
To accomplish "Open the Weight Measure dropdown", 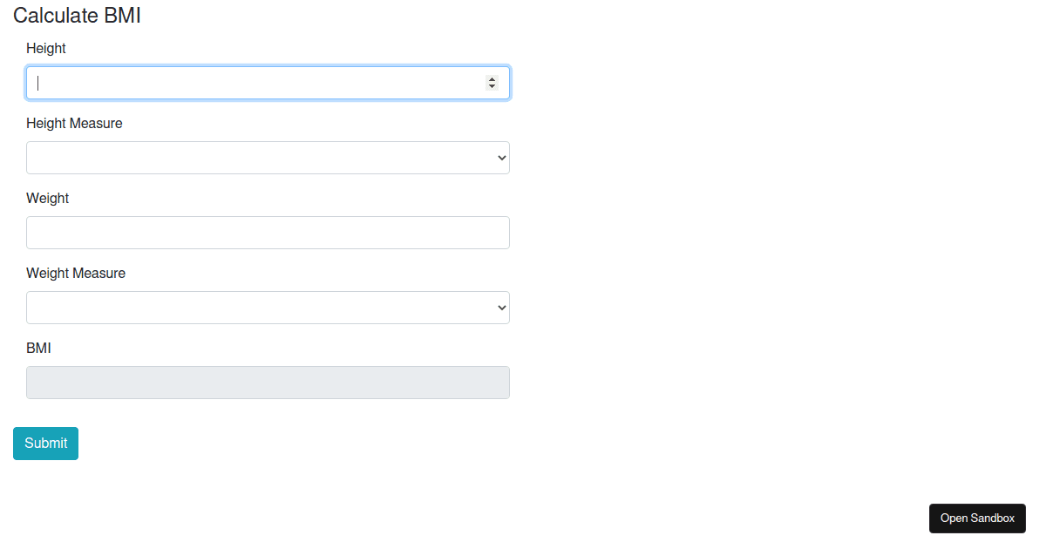I will click(x=268, y=308).
